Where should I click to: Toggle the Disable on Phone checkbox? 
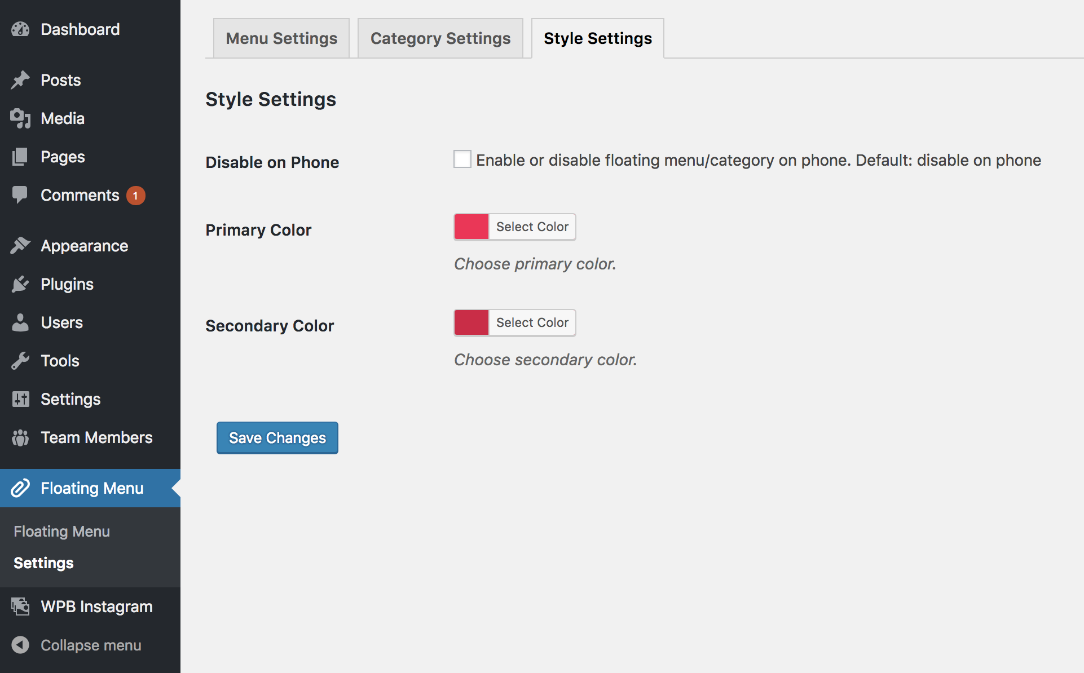click(x=462, y=160)
